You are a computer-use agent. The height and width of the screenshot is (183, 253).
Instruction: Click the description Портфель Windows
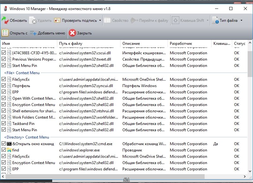(x=139, y=86)
